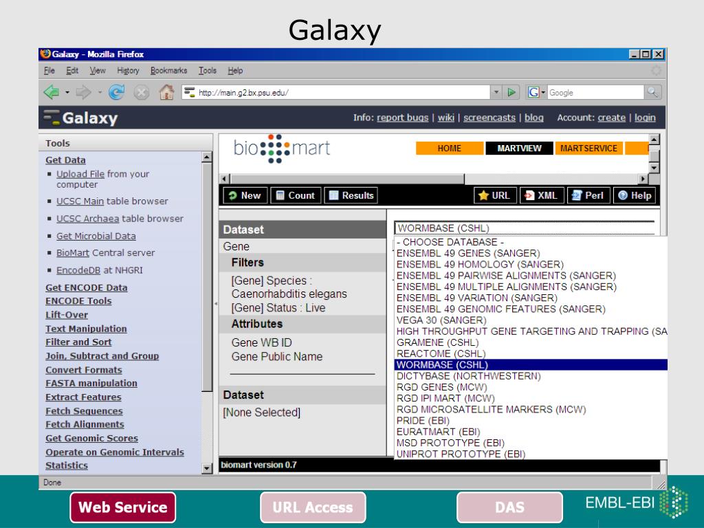Click the URL address field
The image size is (704, 528).
point(336,93)
